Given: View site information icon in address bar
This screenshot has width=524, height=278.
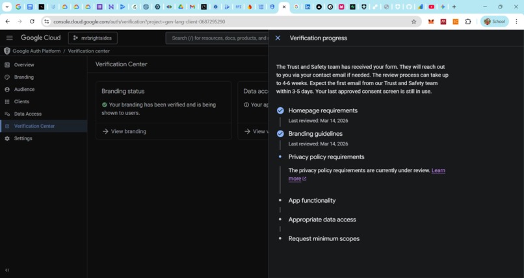Looking at the screenshot, I should (47, 21).
